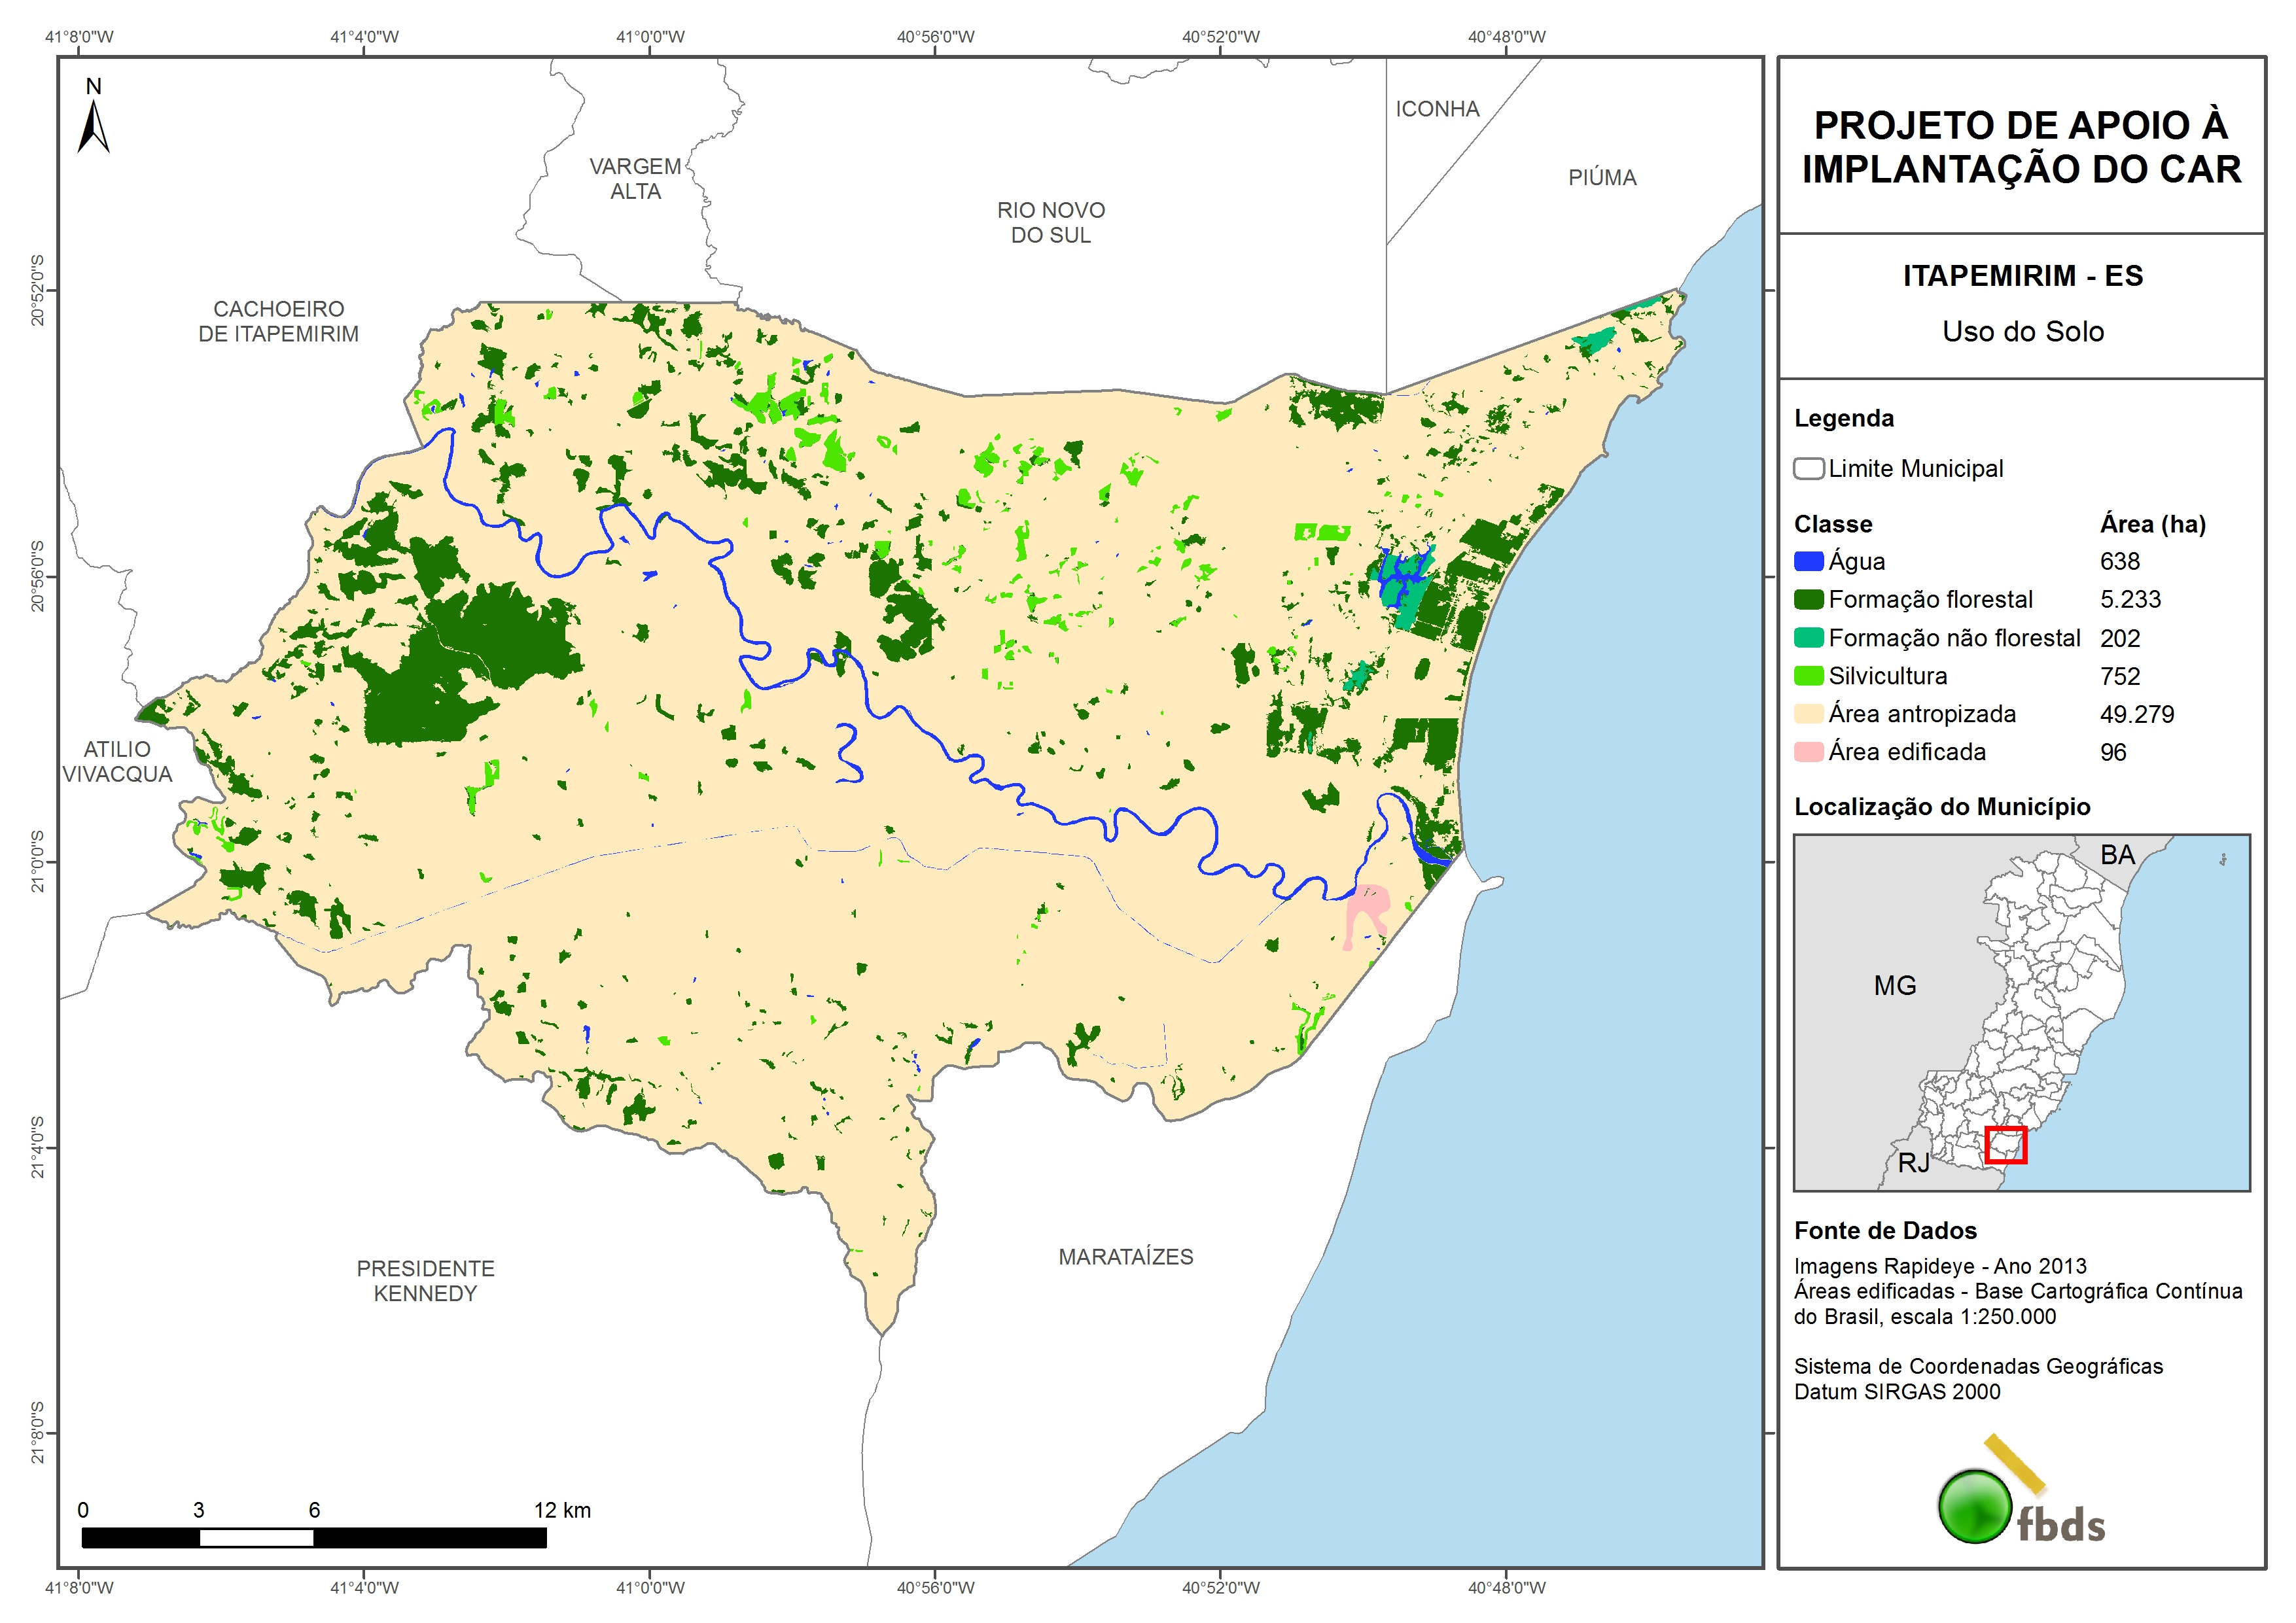Click the Área antropizada beige swatch

pyautogui.click(x=1808, y=714)
